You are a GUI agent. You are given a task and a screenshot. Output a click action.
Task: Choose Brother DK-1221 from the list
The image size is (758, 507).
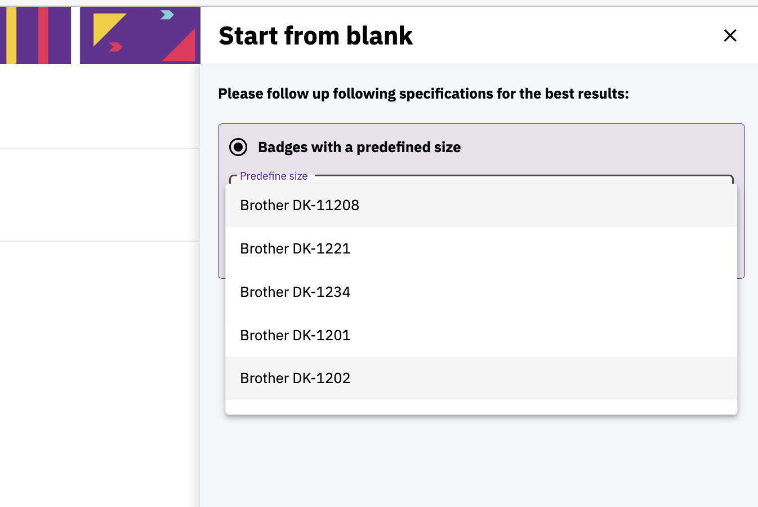[x=481, y=248]
